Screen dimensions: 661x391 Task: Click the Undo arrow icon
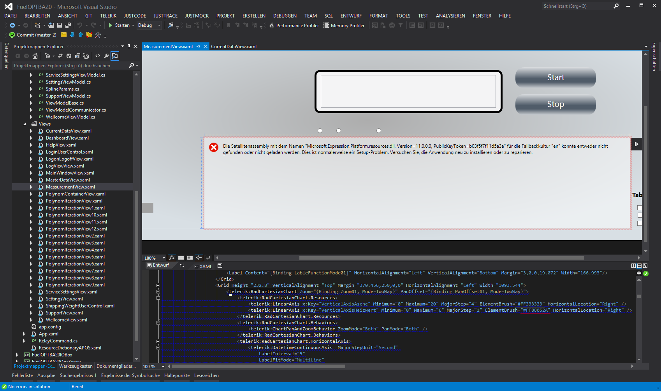pos(80,25)
